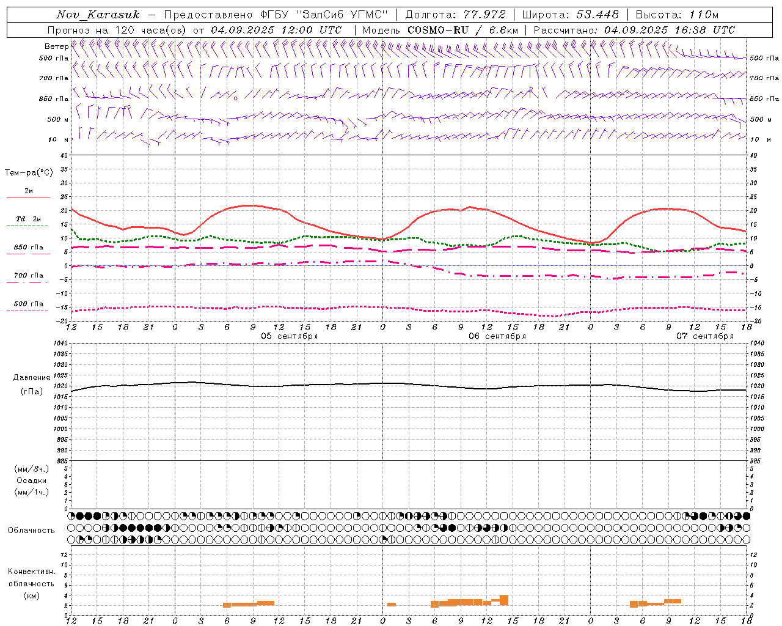Click the "10 м" wind level label on left

point(59,139)
